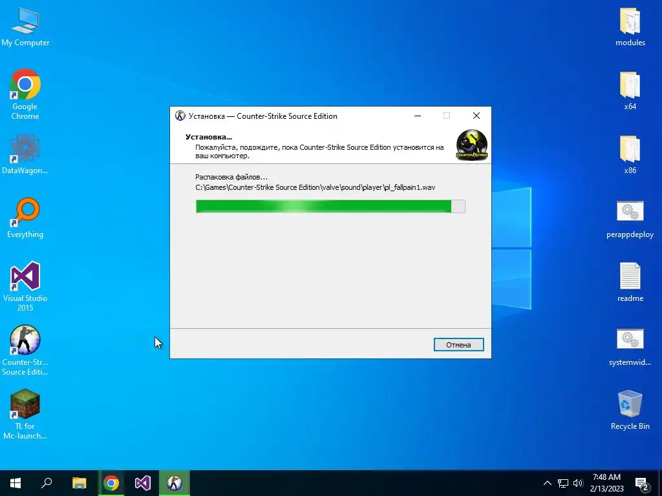Open Visual Studio 2015 desktop shortcut
662x496 pixels.
(25, 287)
